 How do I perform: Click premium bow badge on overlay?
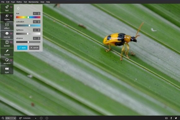click(x=11, y=34)
